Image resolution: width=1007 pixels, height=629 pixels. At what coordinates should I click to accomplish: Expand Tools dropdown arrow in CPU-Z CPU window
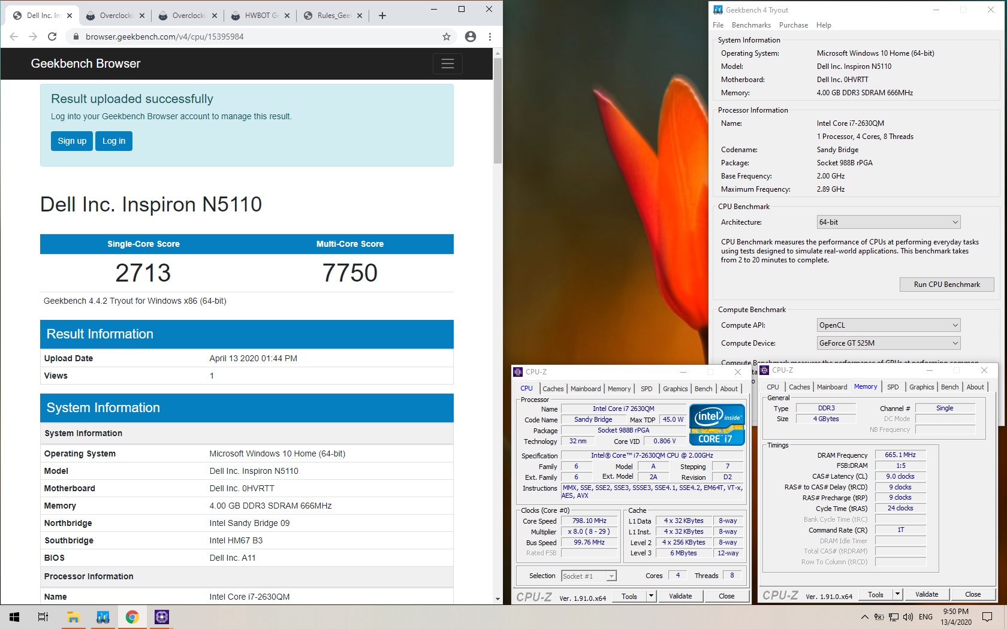(651, 596)
